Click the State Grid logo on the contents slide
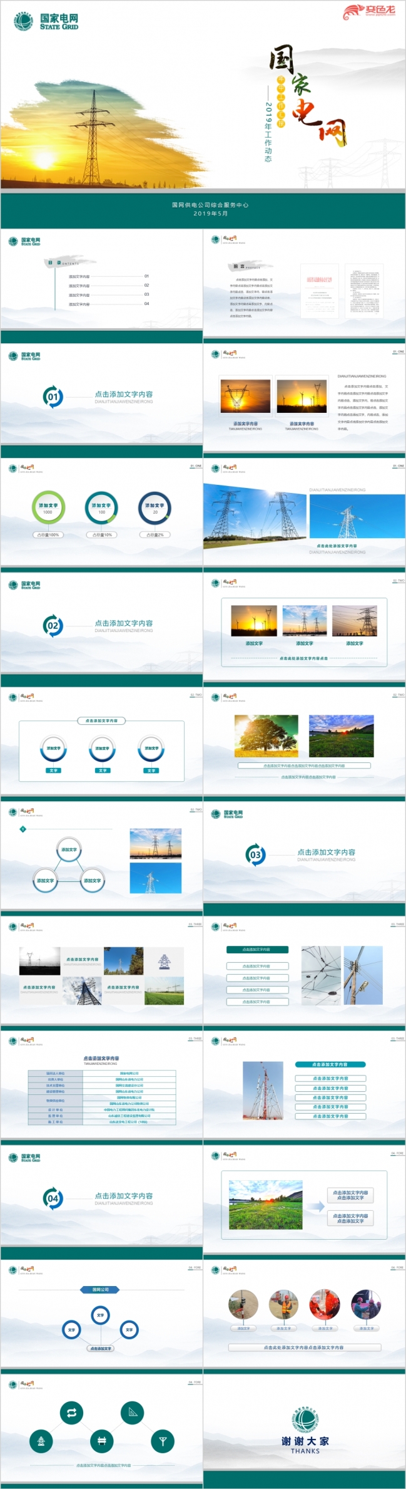Screen dimensions: 406x1489 pyautogui.click(x=24, y=241)
